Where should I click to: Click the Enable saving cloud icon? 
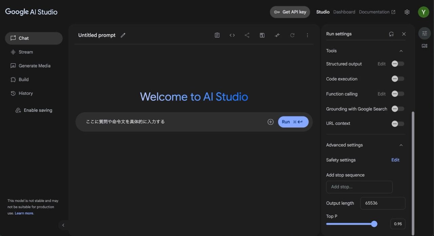pos(18,110)
